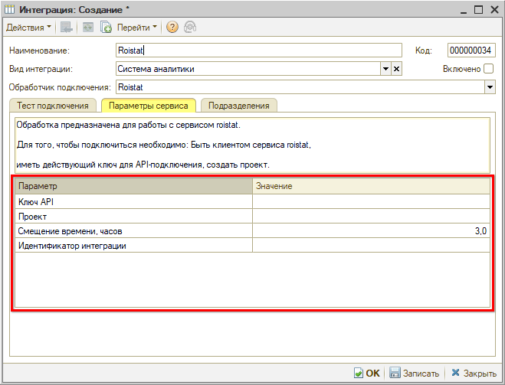This screenshot has height=385, width=505.
Task: Switch to the Тест подключения tab
Action: click(x=53, y=106)
